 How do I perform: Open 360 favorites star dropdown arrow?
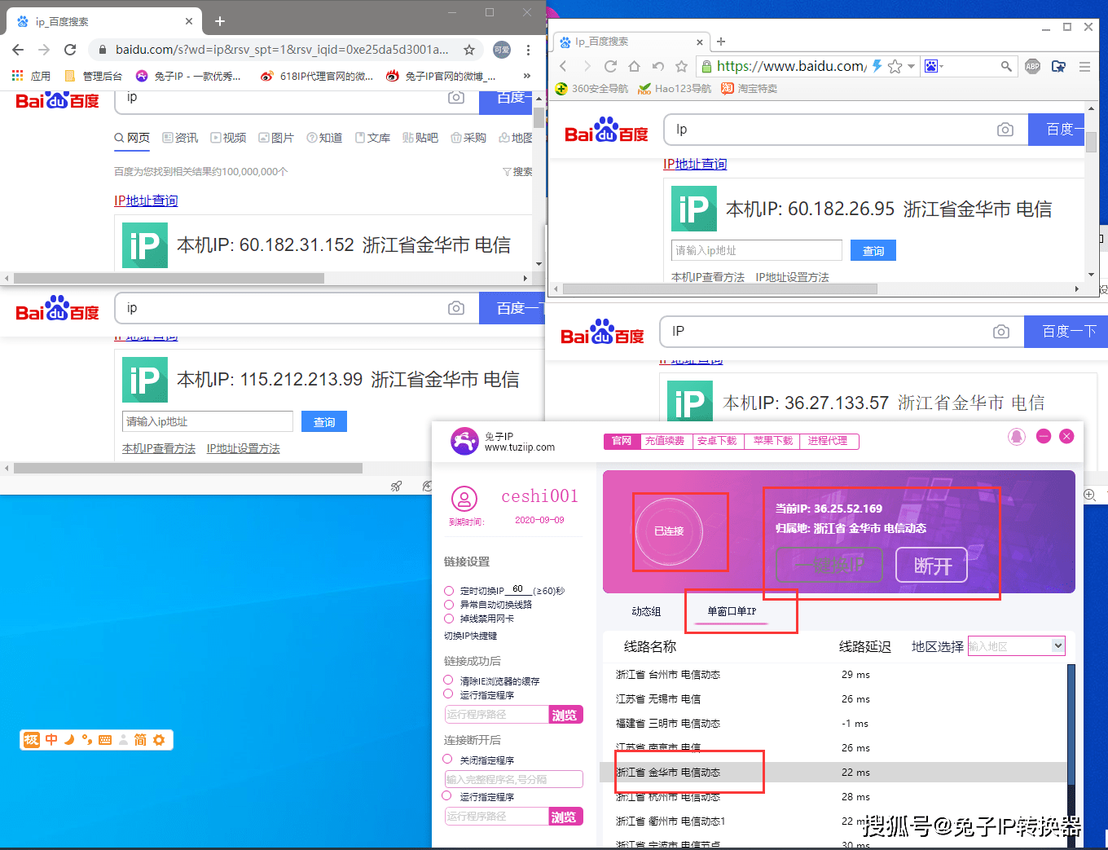911,66
